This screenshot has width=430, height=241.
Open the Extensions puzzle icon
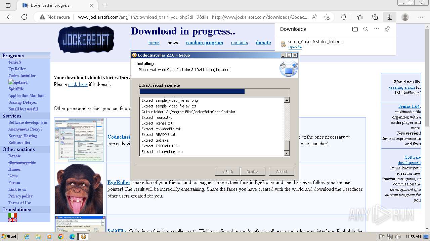(x=344, y=17)
